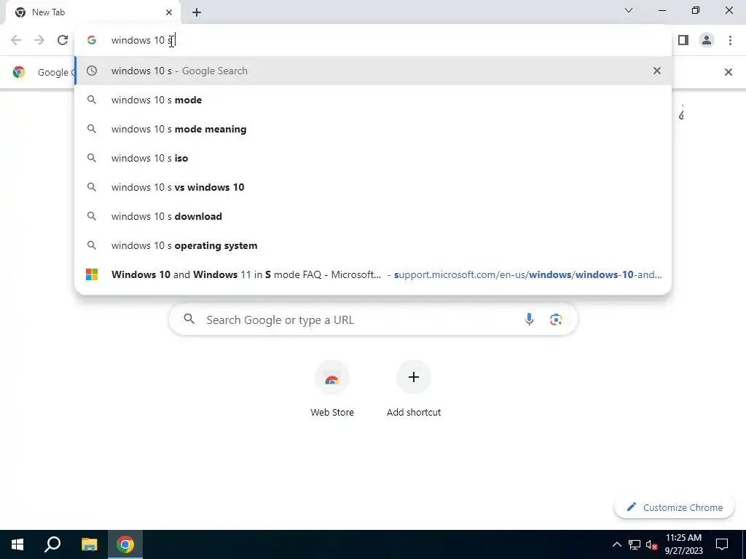Open the Web Store shortcut
The width and height of the screenshot is (746, 559).
pyautogui.click(x=331, y=389)
